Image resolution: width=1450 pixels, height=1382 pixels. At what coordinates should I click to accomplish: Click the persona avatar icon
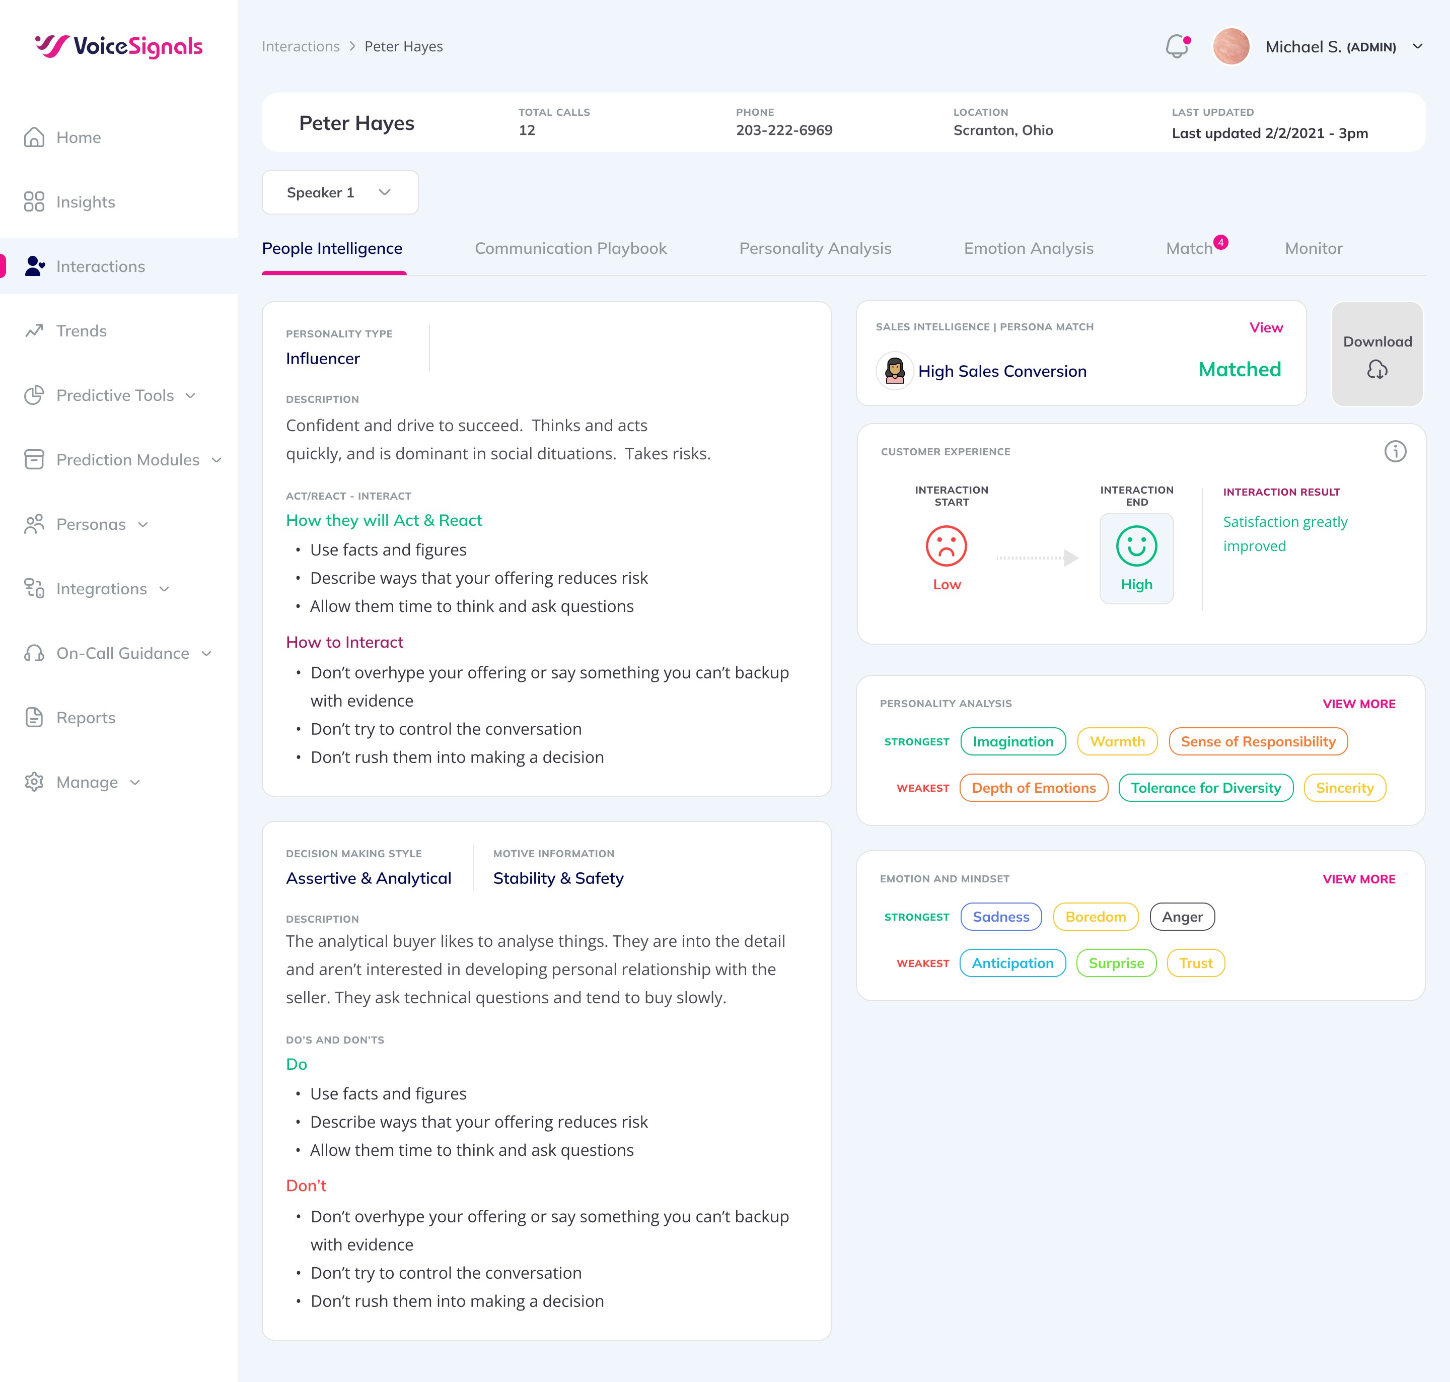point(895,371)
